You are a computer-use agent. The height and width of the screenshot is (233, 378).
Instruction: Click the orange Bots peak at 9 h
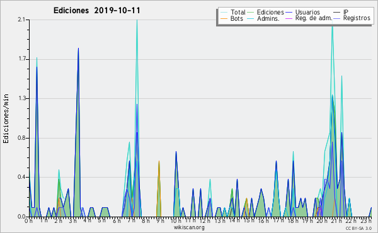click(x=159, y=161)
